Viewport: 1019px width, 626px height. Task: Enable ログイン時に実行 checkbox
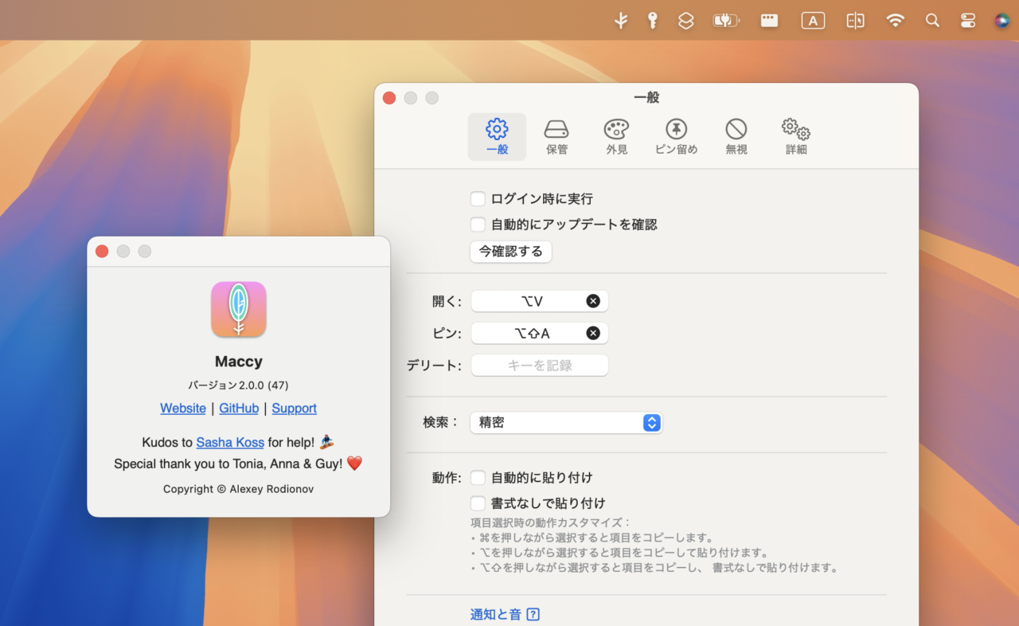478,199
